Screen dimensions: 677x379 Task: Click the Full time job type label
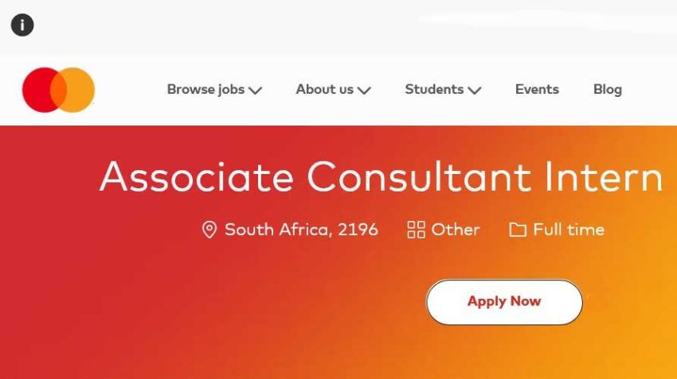569,230
